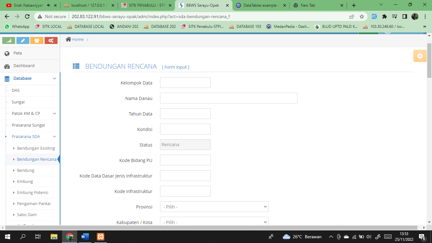Open the Dashboard sidebar item

(x=24, y=66)
